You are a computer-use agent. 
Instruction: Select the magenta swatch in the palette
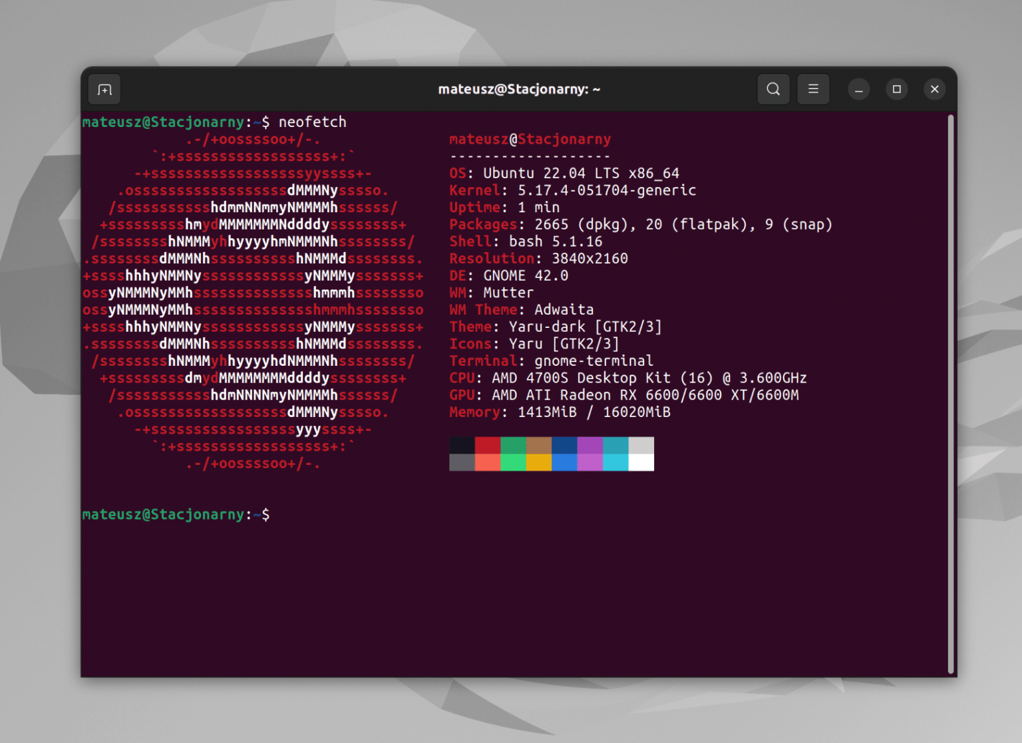[590, 446]
